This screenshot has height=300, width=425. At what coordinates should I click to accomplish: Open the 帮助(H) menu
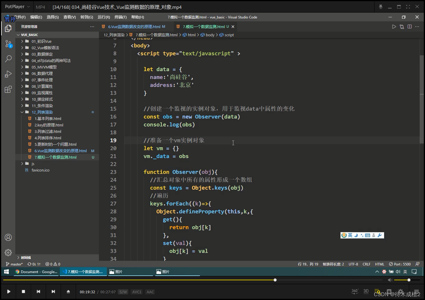(x=138, y=17)
